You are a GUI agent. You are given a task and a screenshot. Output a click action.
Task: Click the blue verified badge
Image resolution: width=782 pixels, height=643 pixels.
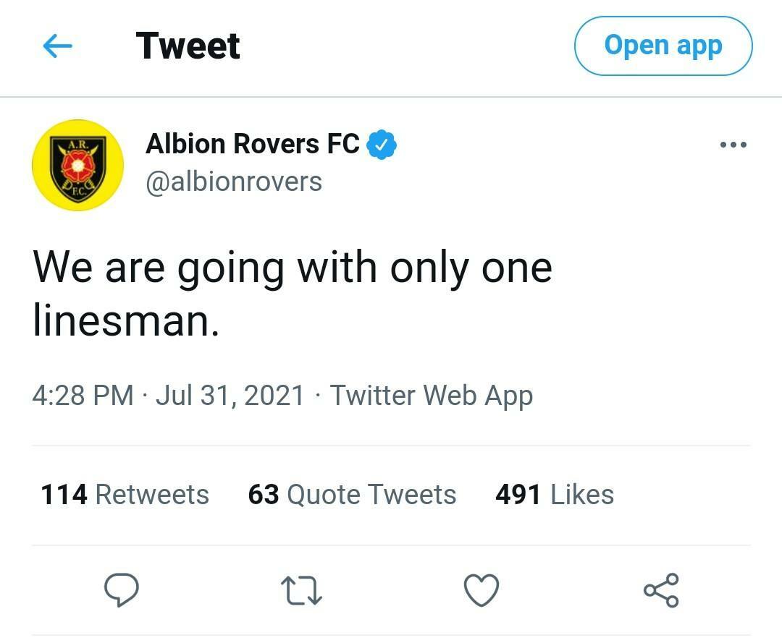[382, 145]
